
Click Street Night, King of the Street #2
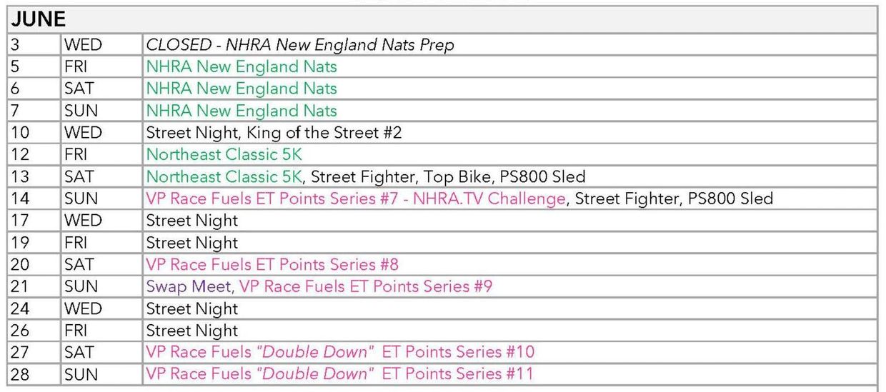coord(274,133)
